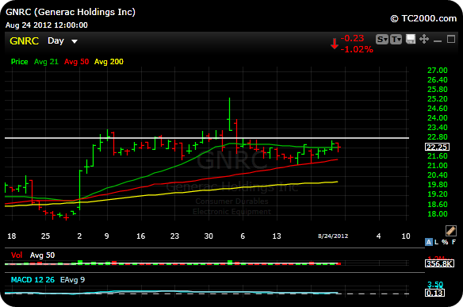Click the floppy disk save icon
The image size is (463, 307).
411,39
